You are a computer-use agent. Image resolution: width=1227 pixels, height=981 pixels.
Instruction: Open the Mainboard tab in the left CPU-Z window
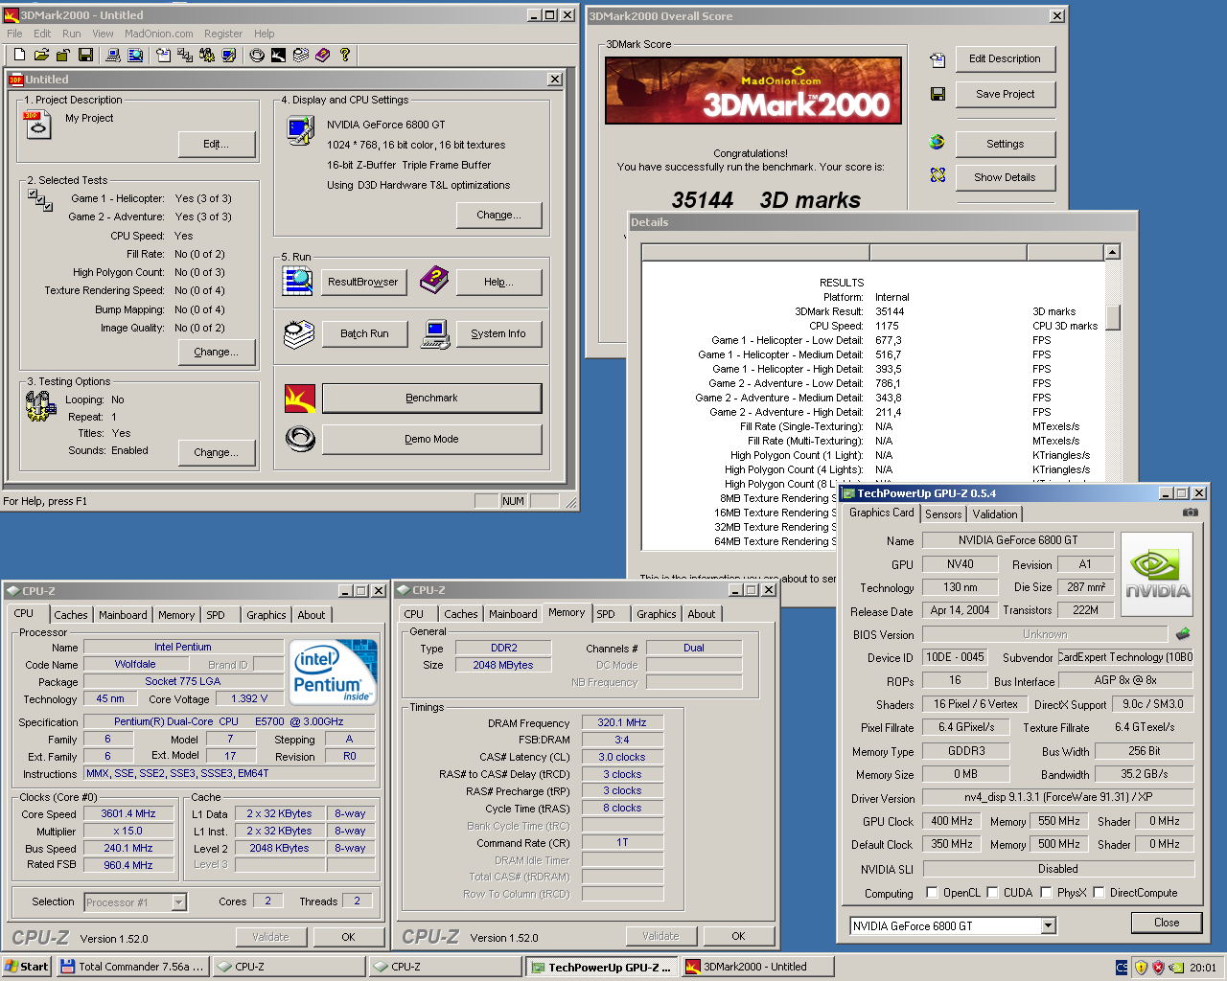pyautogui.click(x=124, y=615)
